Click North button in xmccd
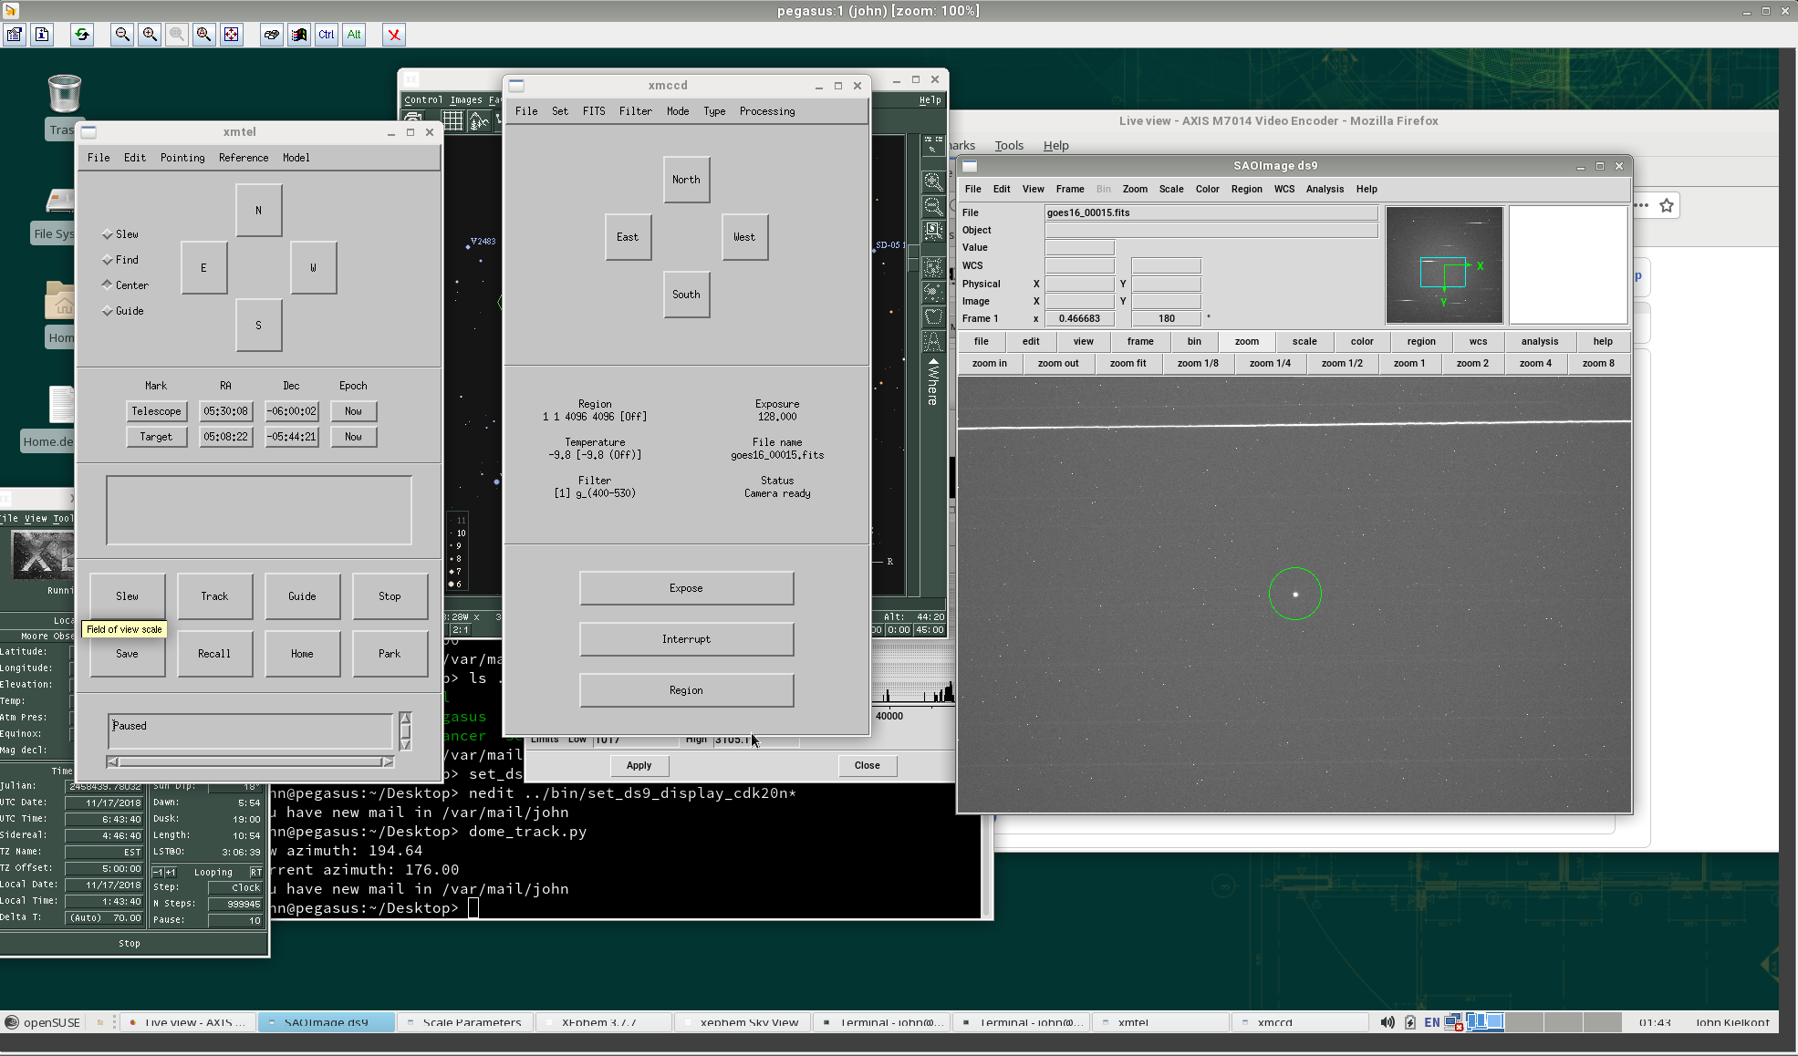 click(x=686, y=180)
